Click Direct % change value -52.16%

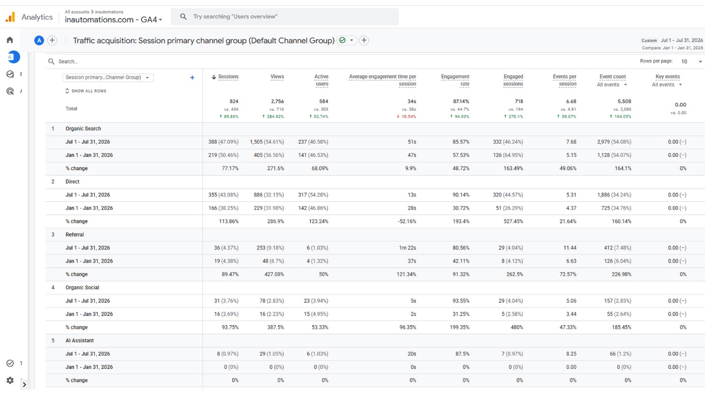point(407,222)
